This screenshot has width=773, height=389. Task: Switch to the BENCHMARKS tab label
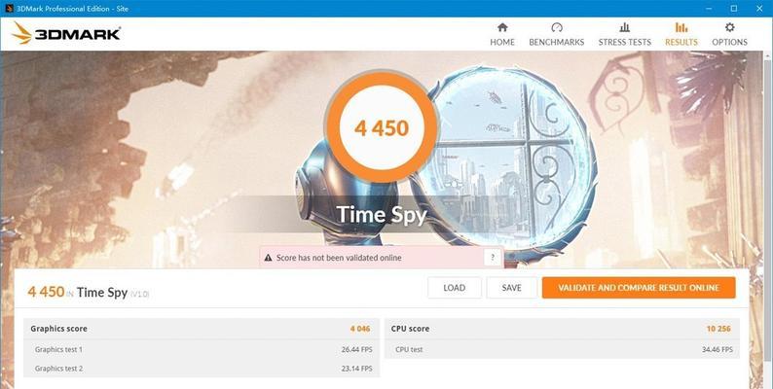557,43
